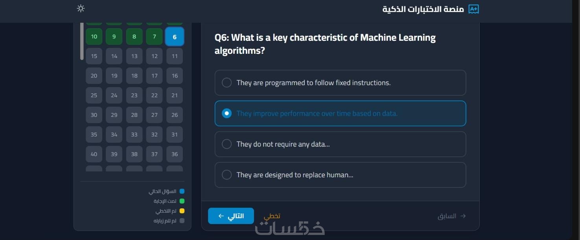This screenshot has width=580, height=240.
Task: Jump to answered question 10
Action: pyautogui.click(x=94, y=36)
